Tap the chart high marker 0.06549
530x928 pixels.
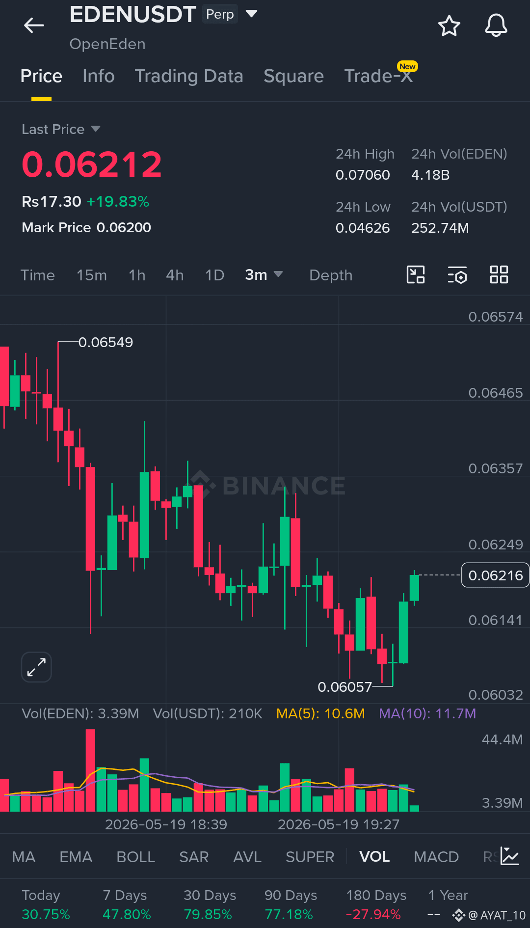pyautogui.click(x=106, y=342)
